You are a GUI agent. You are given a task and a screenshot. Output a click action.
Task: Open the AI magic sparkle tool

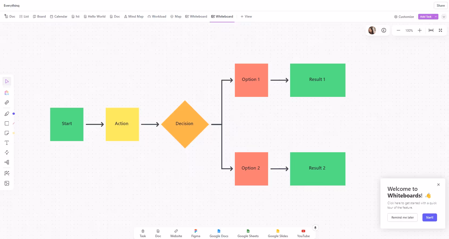[x=7, y=173]
